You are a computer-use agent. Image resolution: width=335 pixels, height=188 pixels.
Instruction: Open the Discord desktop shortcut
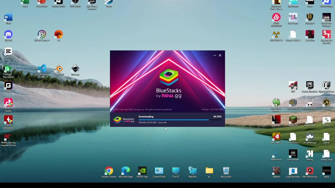[8, 36]
